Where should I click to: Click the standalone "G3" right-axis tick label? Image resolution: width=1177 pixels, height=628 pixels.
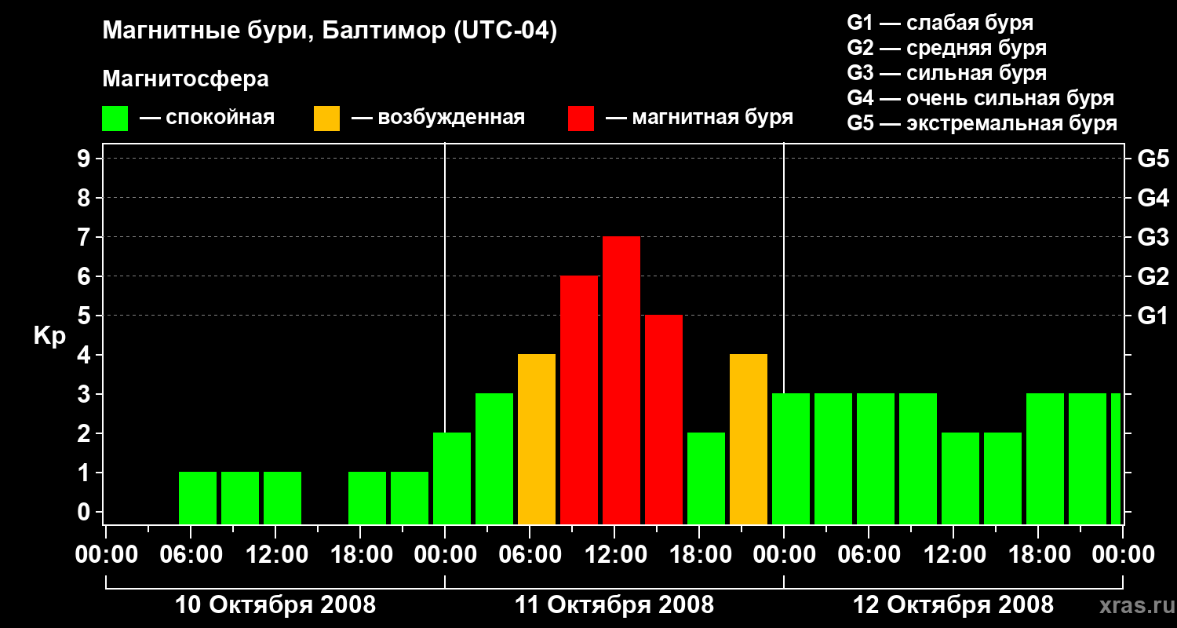point(1153,237)
